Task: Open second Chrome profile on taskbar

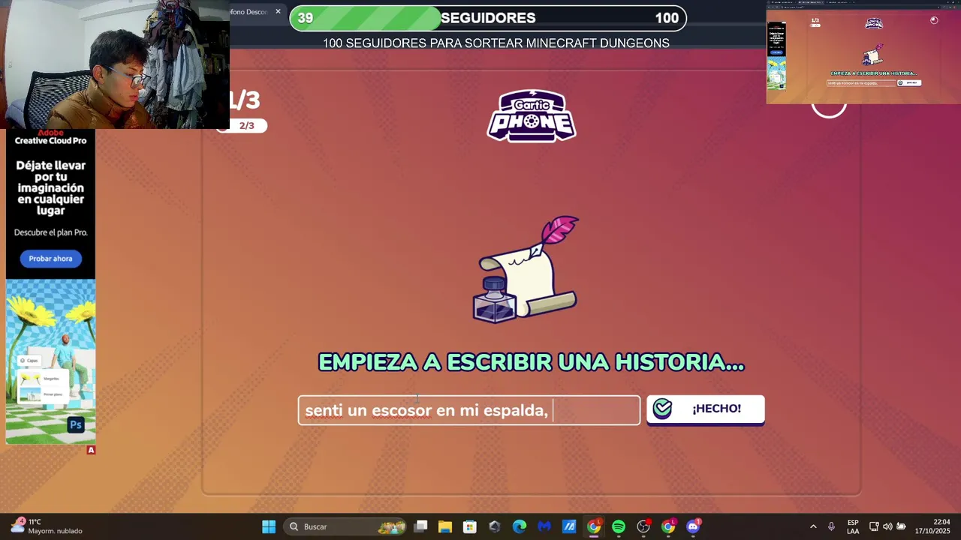Action: pos(668,526)
